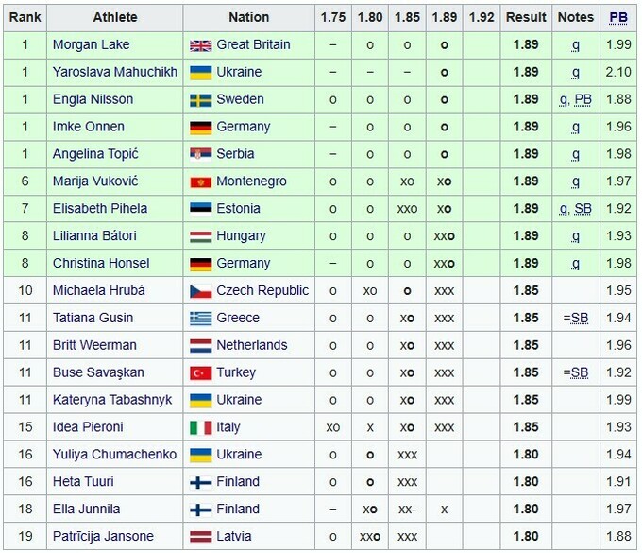Click the Greece flag icon

pyautogui.click(x=200, y=319)
